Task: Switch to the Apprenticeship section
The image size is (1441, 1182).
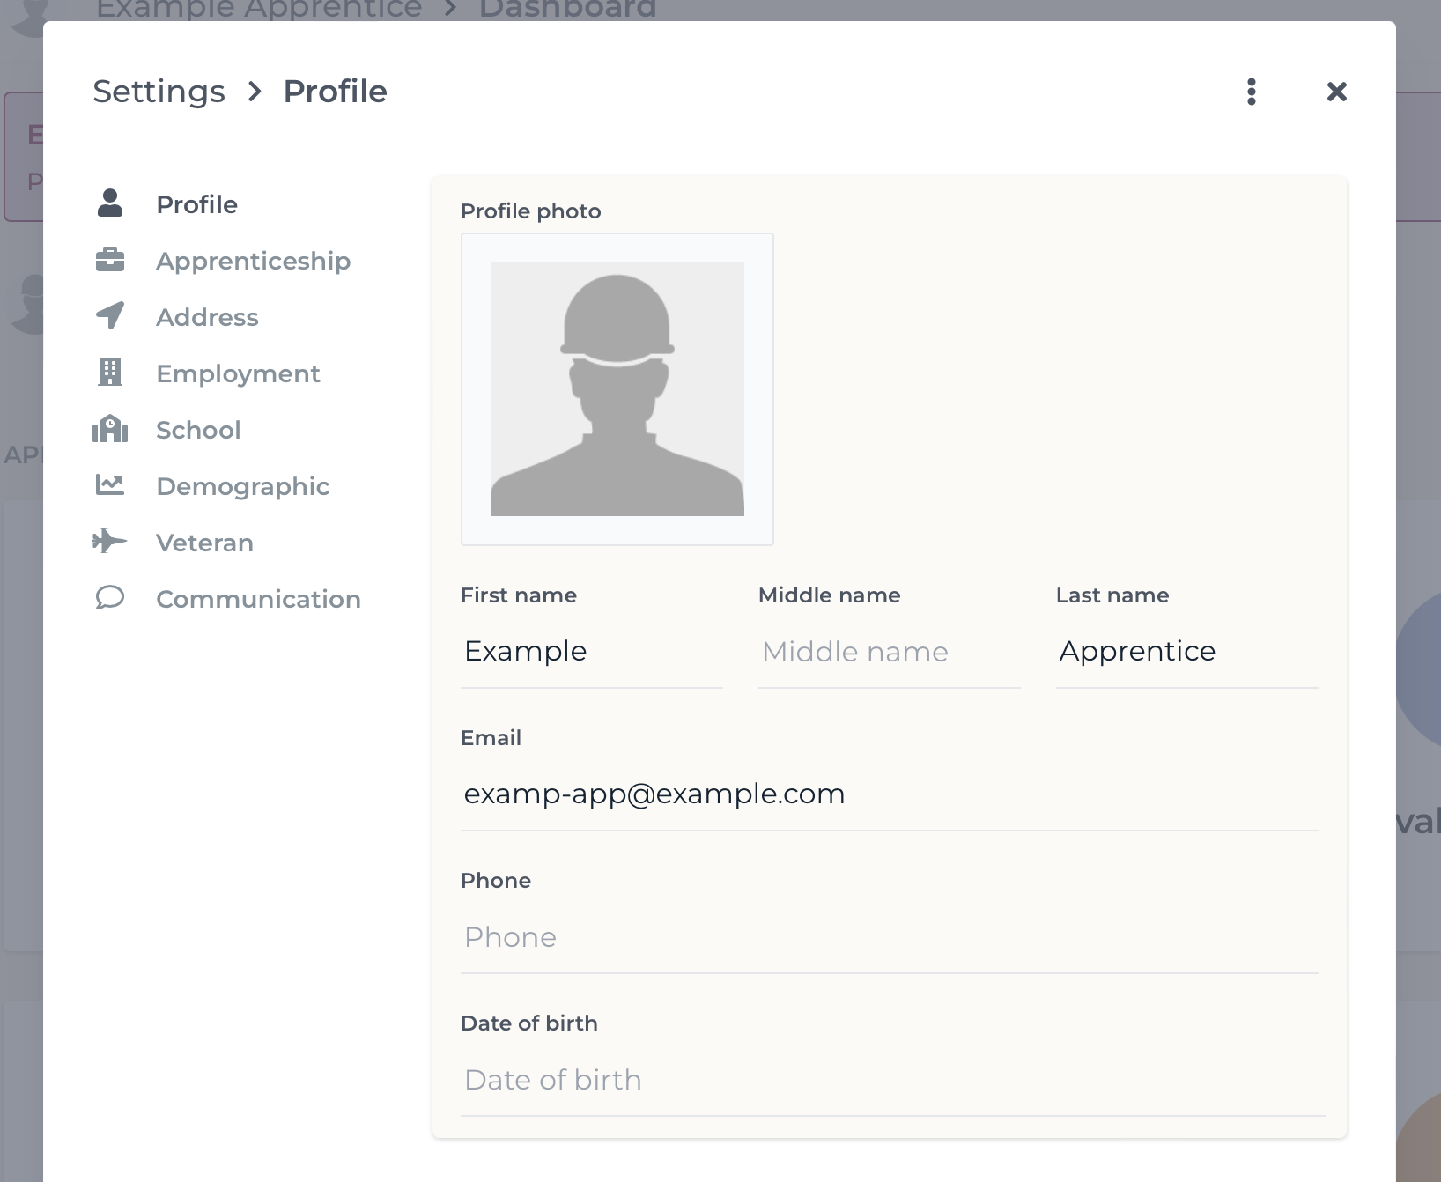Action: pyautogui.click(x=254, y=261)
